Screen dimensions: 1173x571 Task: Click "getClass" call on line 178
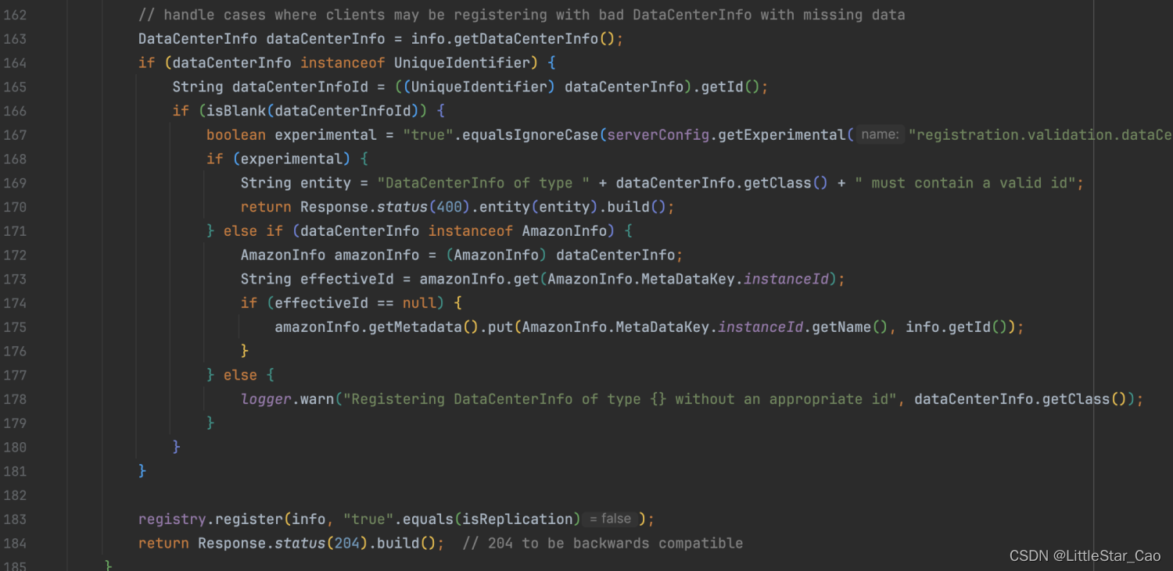(1076, 399)
